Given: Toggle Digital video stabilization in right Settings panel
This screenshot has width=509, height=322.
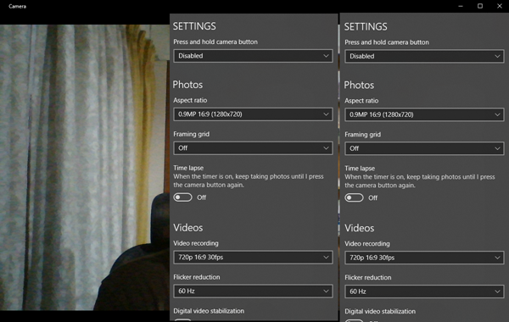Looking at the screenshot, I should click(354, 320).
